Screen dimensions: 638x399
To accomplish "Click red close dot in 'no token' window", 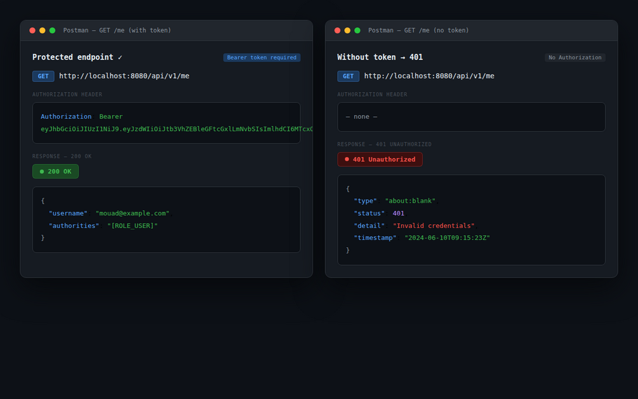I will [337, 30].
